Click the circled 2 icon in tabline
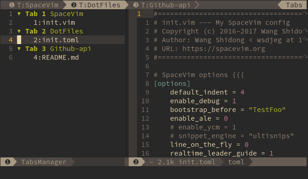Screen dimensions: 308x179 click(74, 5)
